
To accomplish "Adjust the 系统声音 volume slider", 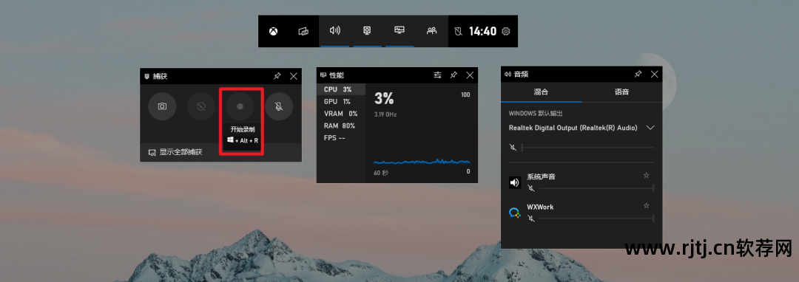I will pos(596,188).
